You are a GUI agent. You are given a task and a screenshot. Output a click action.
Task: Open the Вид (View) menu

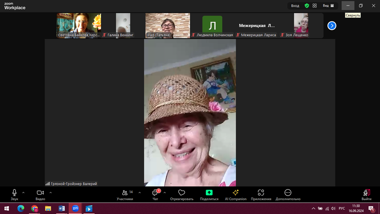pos(328,6)
